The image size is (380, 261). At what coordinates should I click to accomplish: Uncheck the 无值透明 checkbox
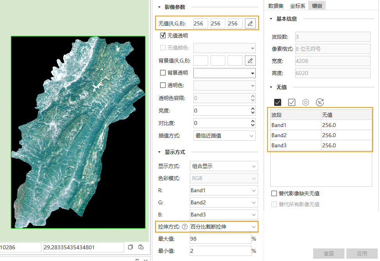tap(163, 36)
